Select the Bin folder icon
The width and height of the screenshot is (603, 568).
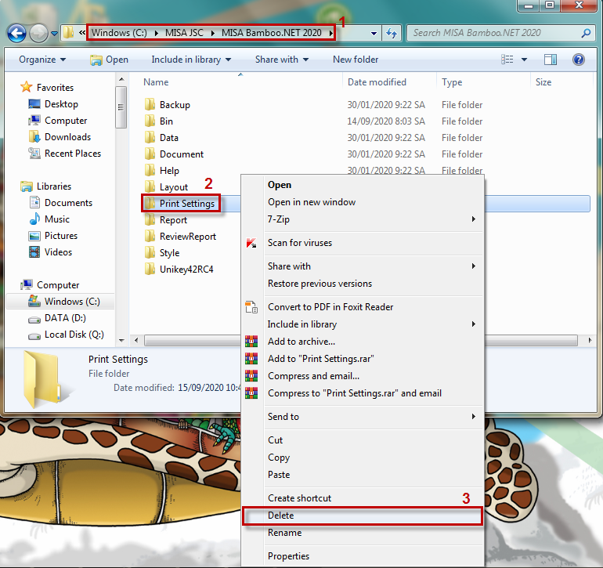pos(150,121)
